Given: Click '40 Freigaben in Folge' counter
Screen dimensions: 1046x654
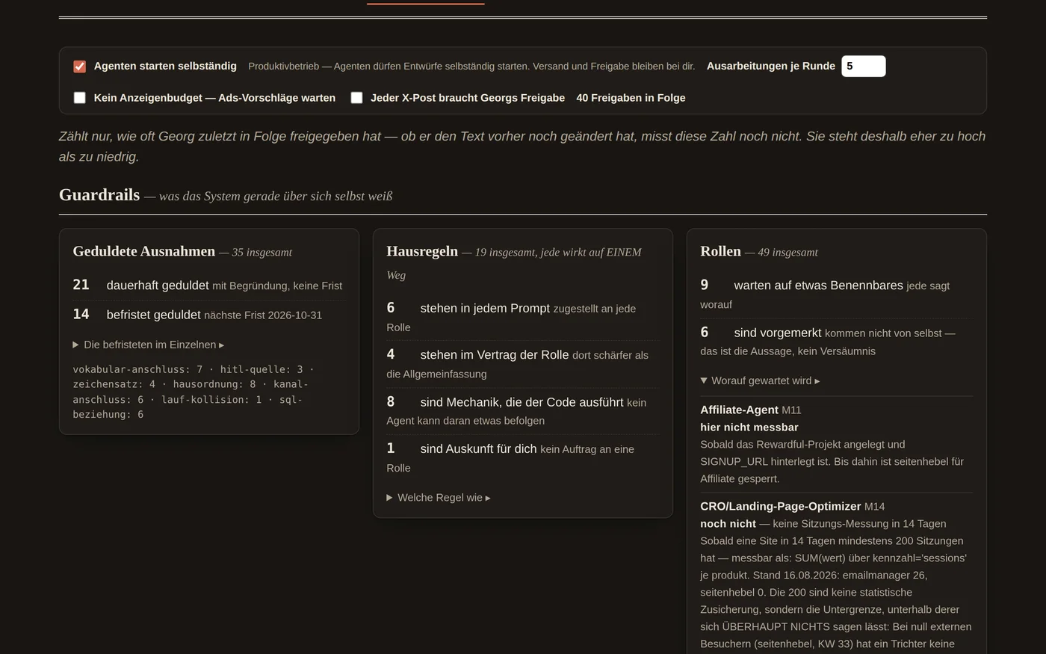Looking at the screenshot, I should pos(631,98).
